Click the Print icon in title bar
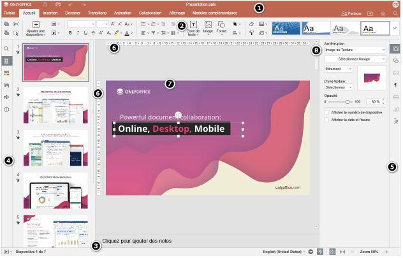This screenshot has width=403, height=258. (x=58, y=4)
